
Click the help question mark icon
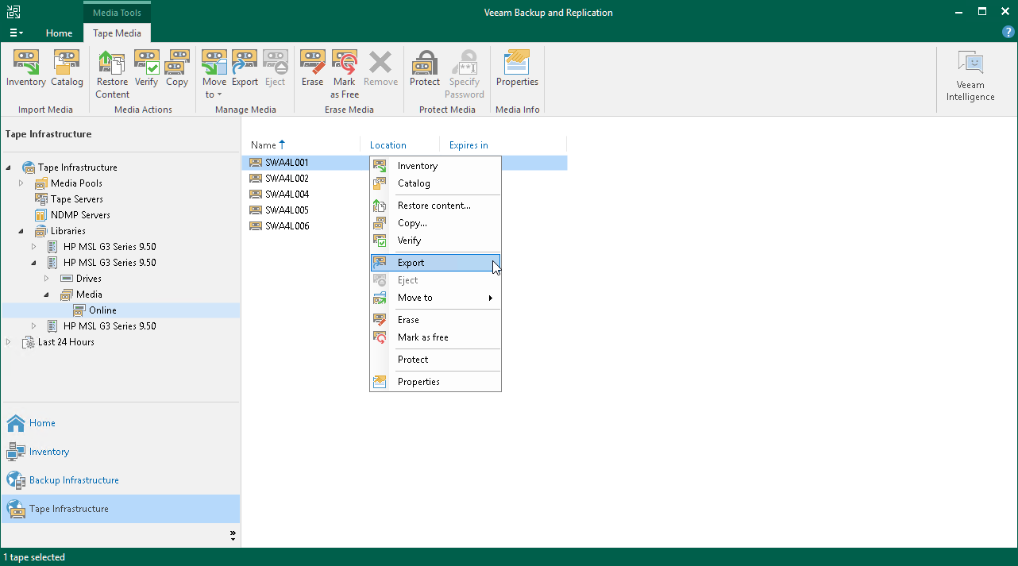coord(1008,33)
